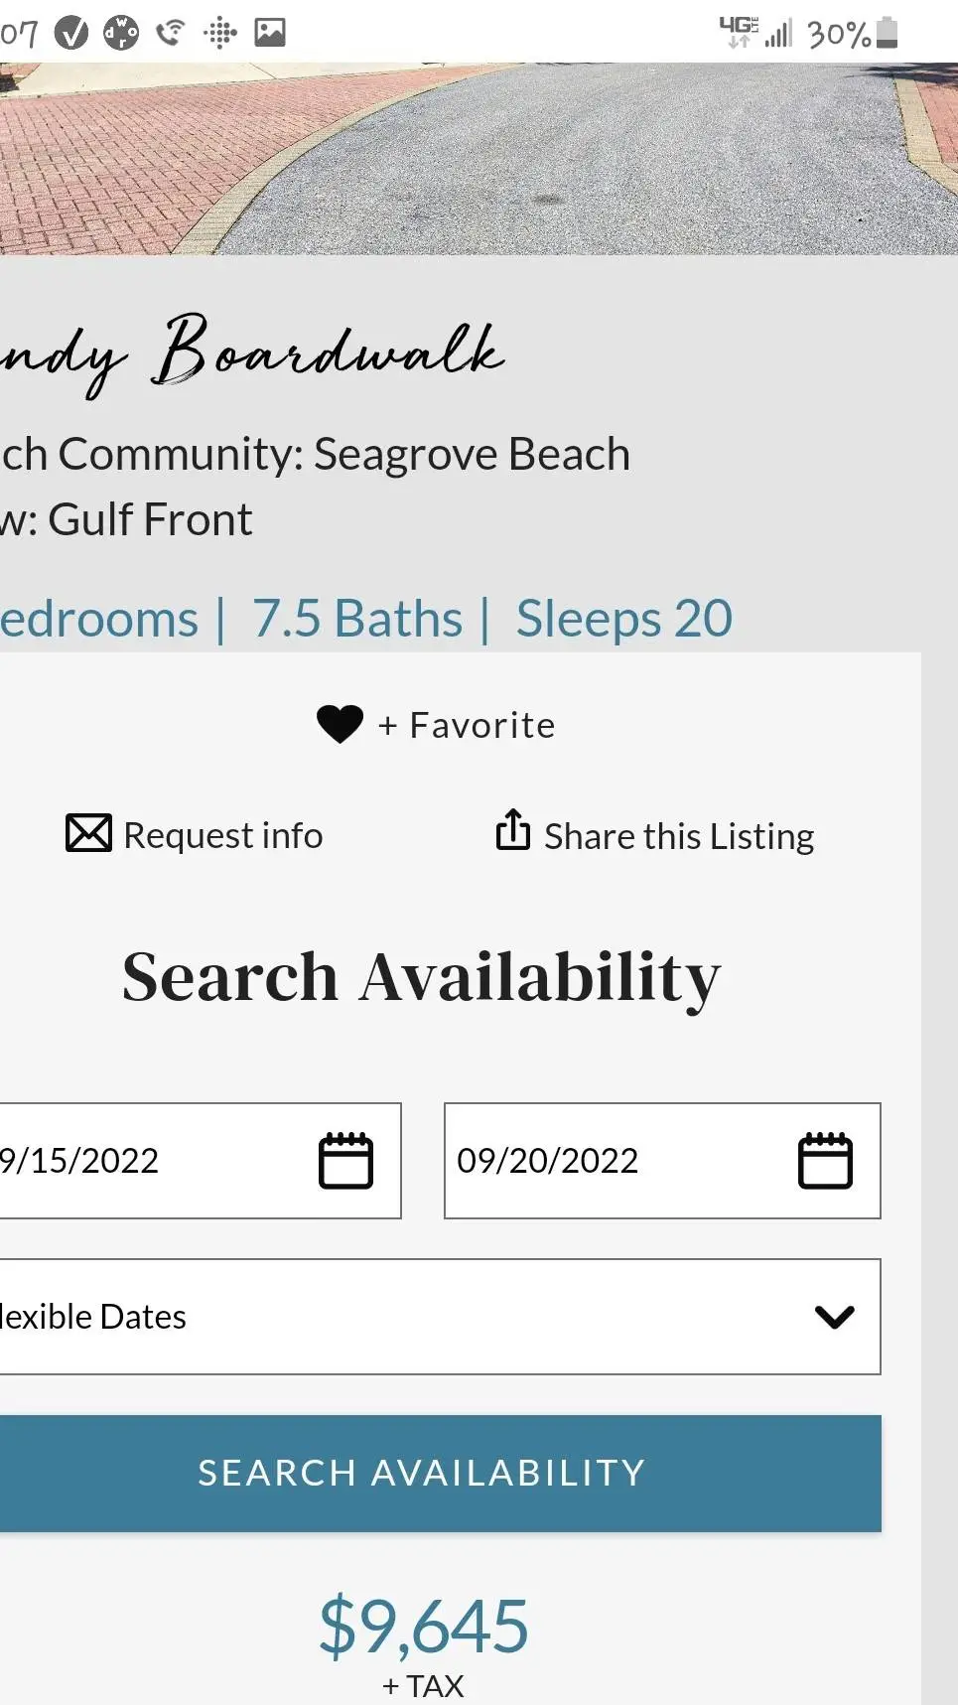Click the Share this Listing link
This screenshot has width=958, height=1705.
coord(679,837)
